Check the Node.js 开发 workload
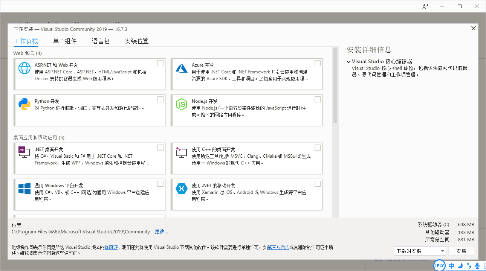The image size is (486, 271). coord(318,99)
